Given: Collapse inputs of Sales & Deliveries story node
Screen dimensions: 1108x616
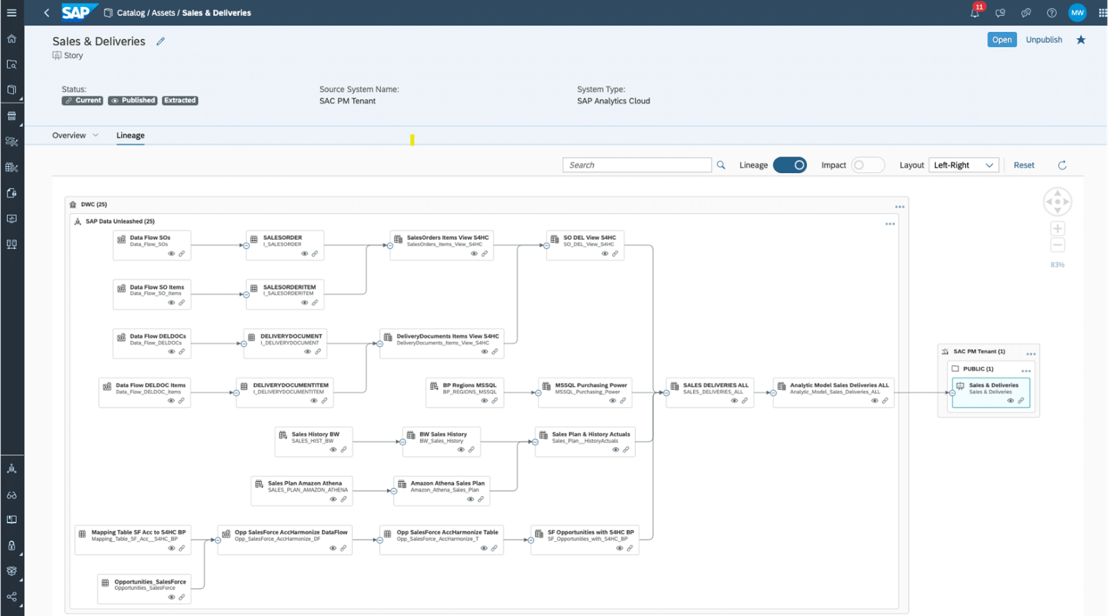Looking at the screenshot, I should [952, 393].
